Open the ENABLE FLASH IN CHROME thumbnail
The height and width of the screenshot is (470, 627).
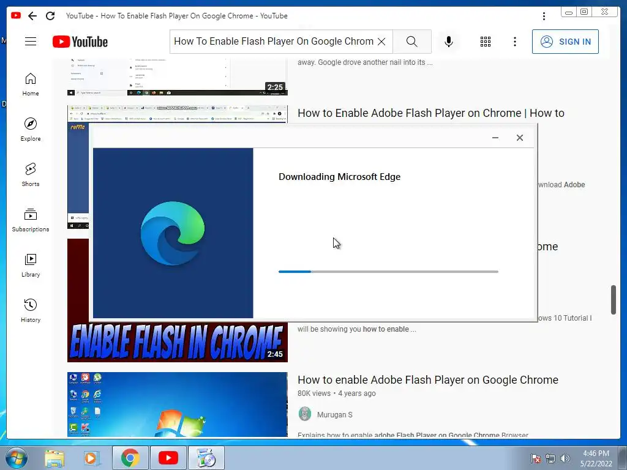(177, 342)
